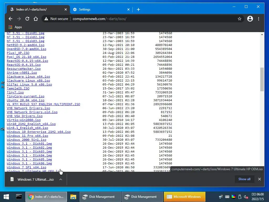Open the Chrome three-dot menu
Viewport: 269px width, 202px height.
pyautogui.click(x=258, y=19)
